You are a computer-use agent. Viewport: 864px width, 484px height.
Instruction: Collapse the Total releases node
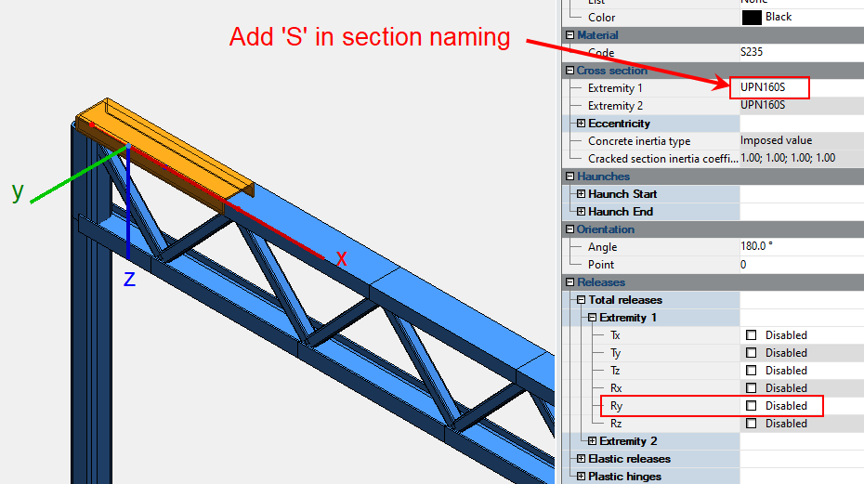click(x=582, y=300)
